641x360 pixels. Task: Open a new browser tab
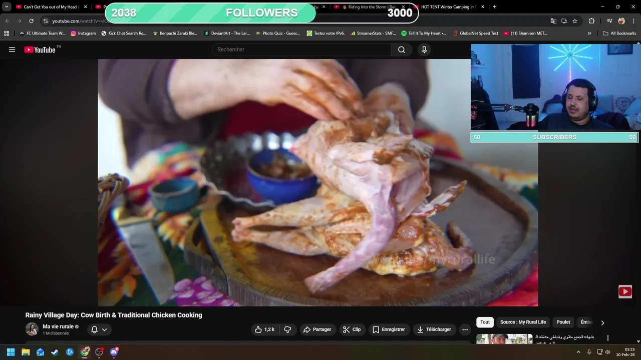(x=495, y=7)
